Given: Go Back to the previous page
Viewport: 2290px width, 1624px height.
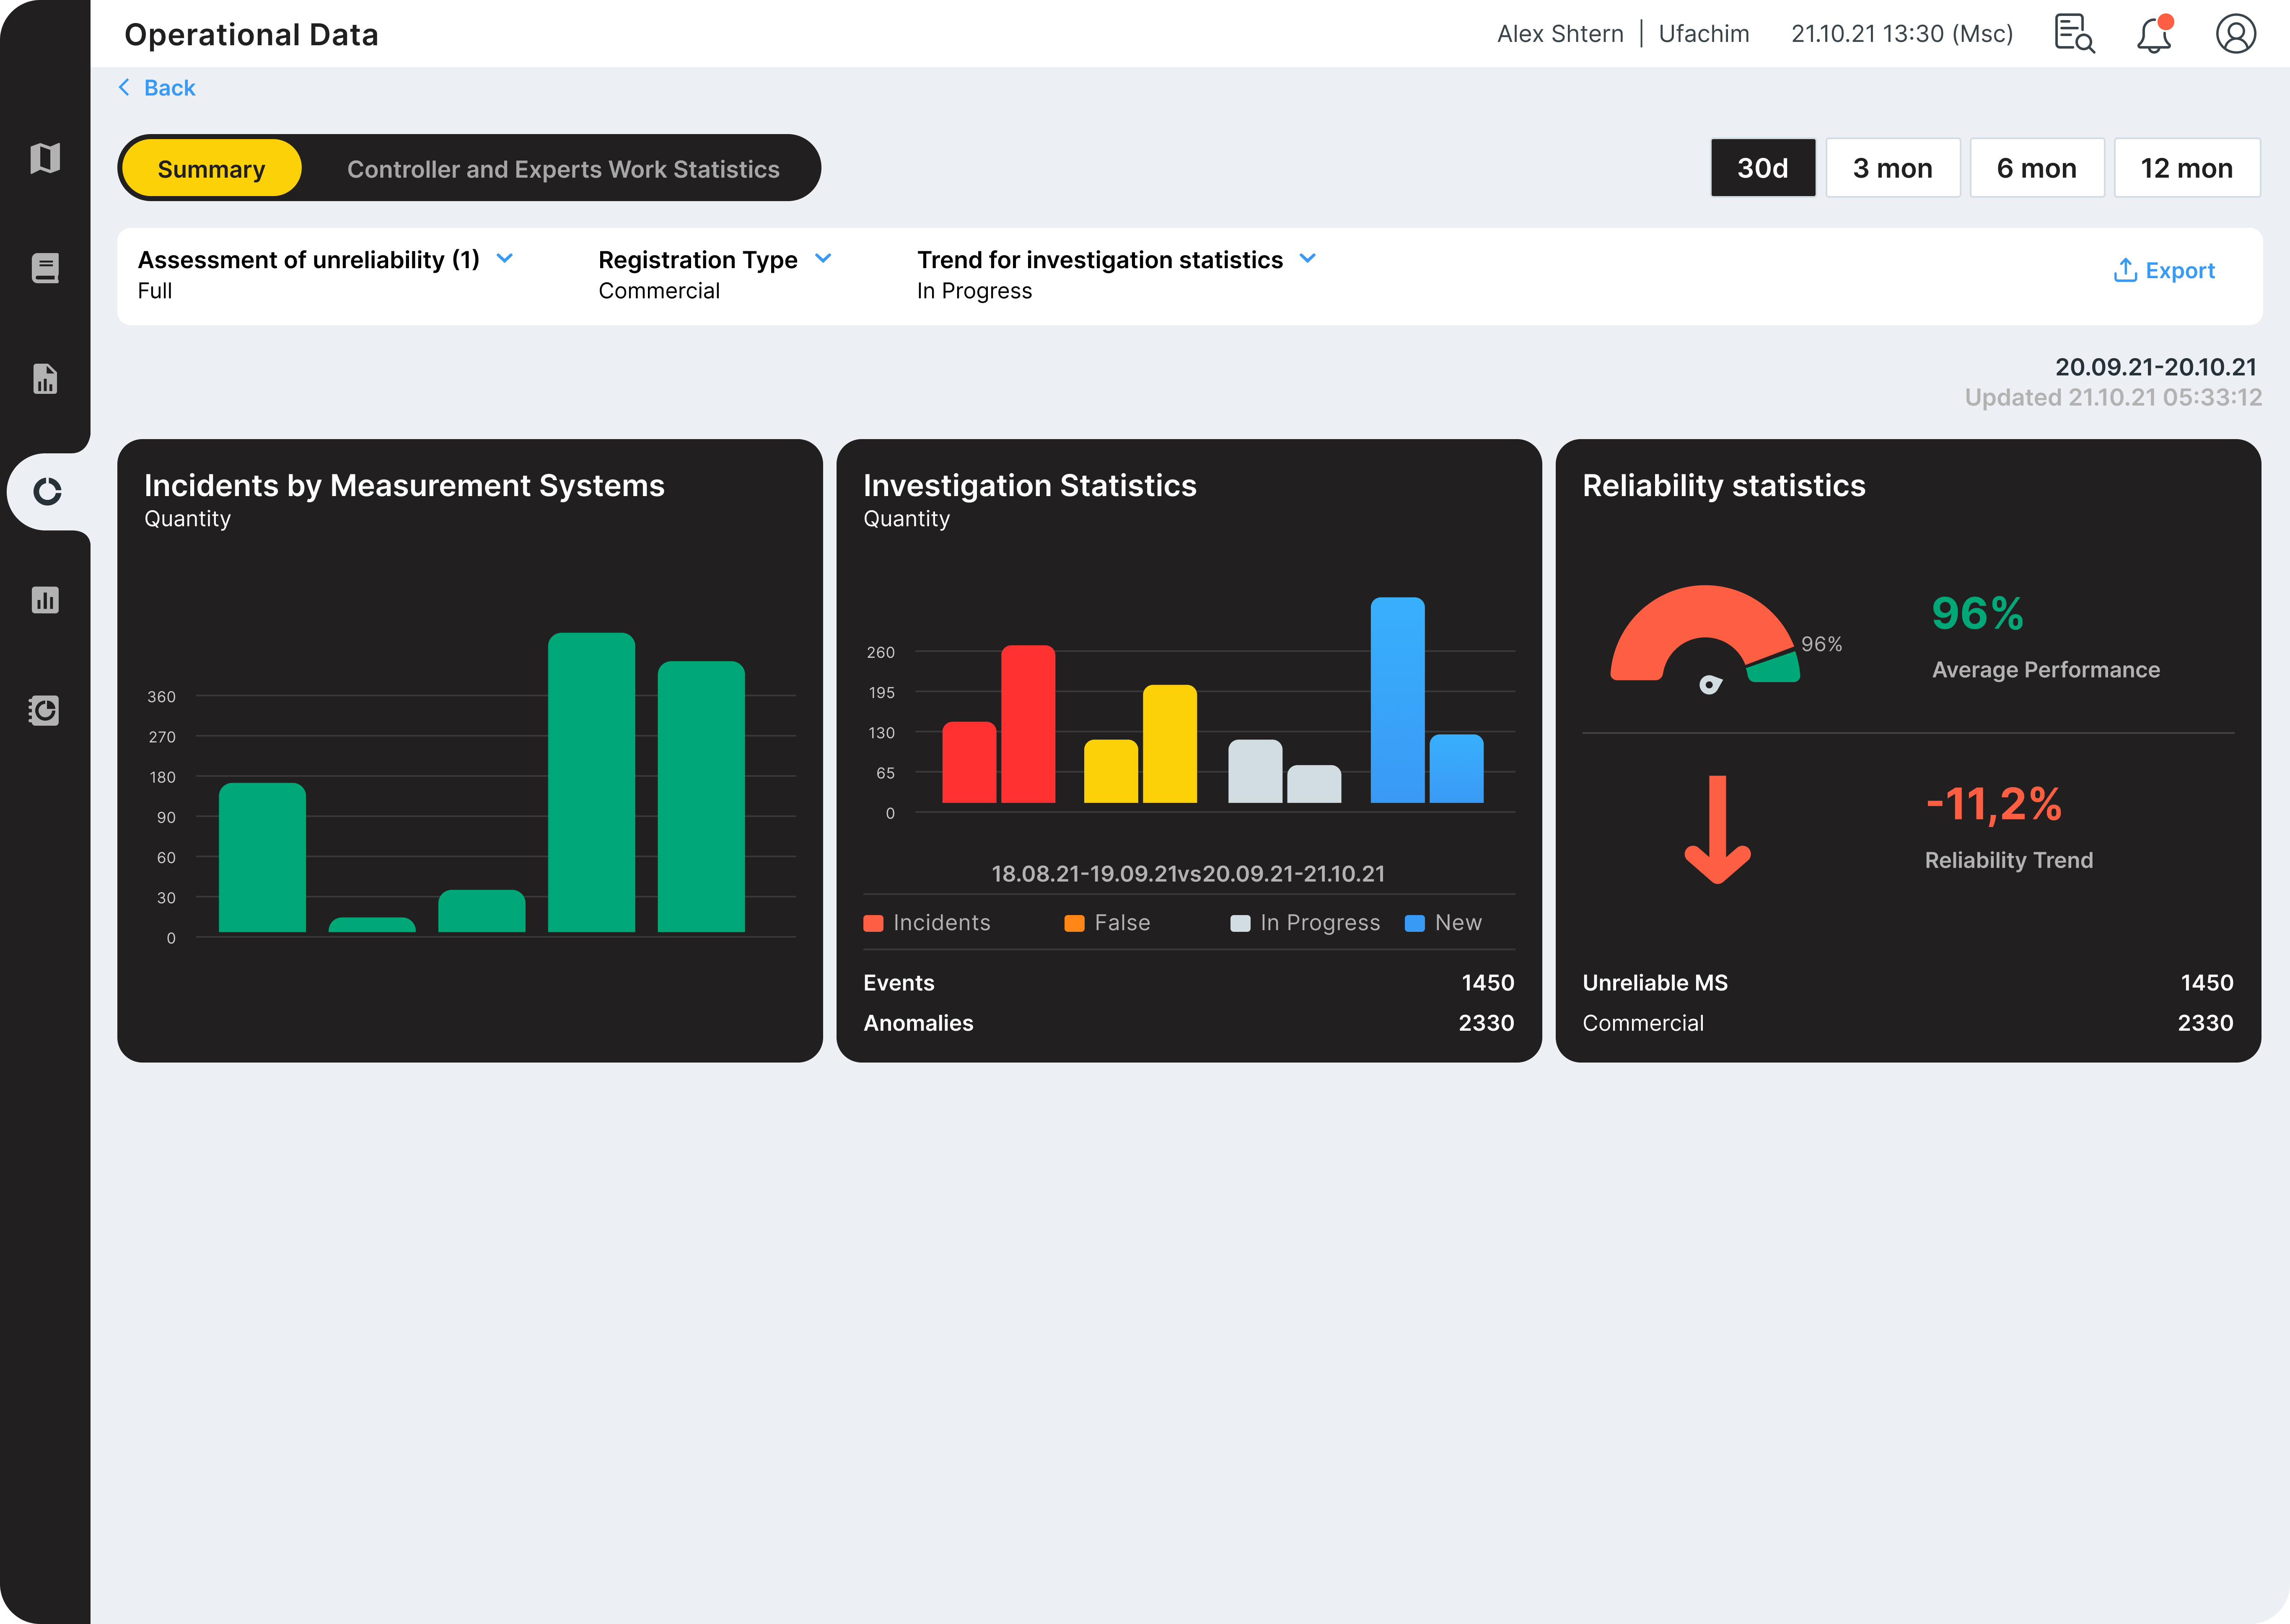Looking at the screenshot, I should tap(157, 88).
